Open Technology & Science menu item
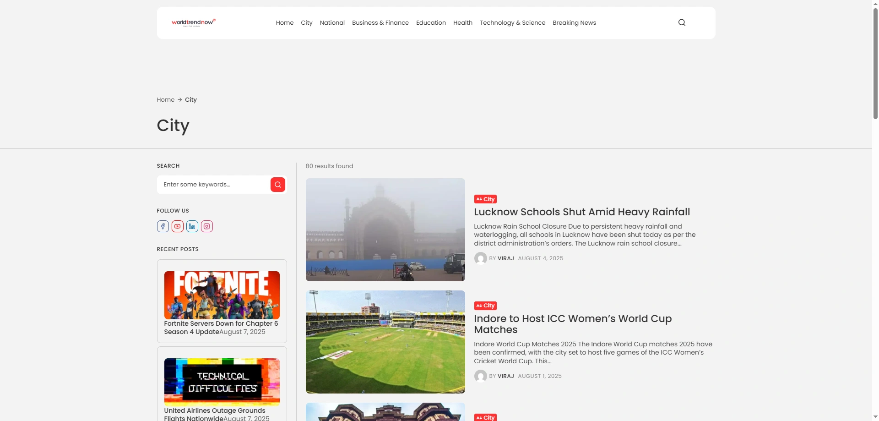This screenshot has width=879, height=421. (513, 23)
